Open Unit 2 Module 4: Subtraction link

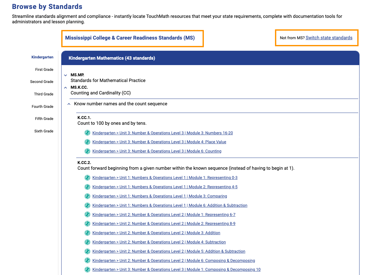(159, 242)
